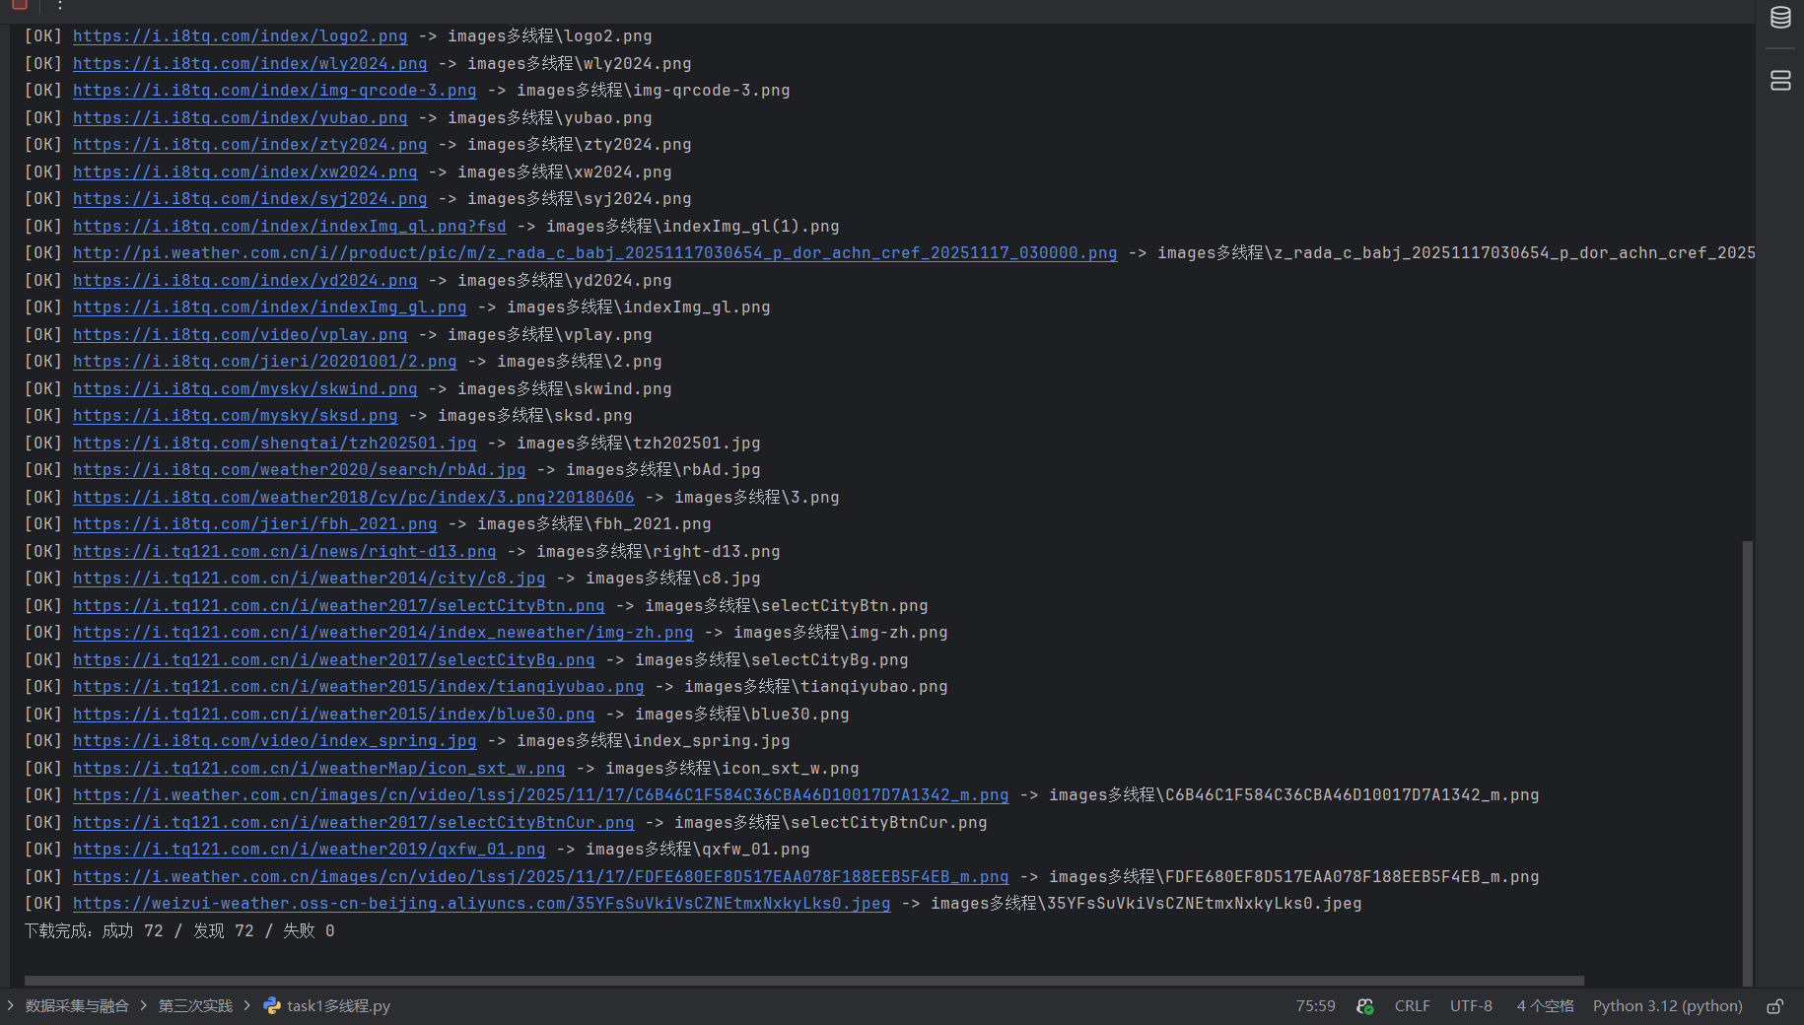Screen dimensions: 1804x1025
Task: Click the Python file icon for task1多线程.py
Action: coord(272,1005)
